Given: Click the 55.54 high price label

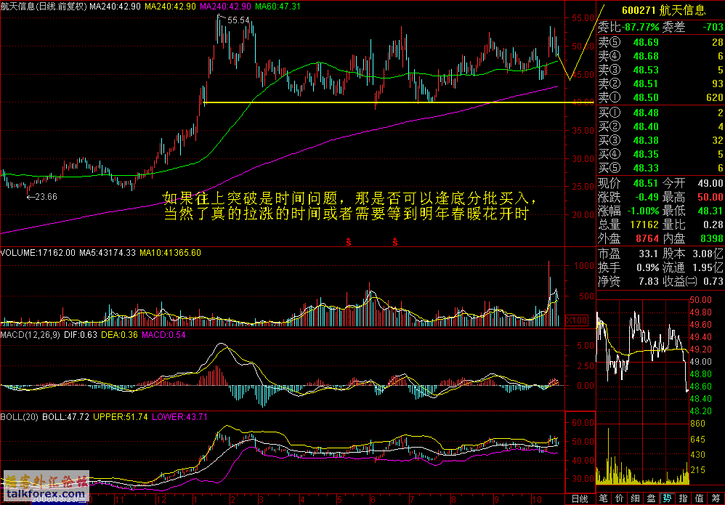Looking at the screenshot, I should tap(238, 20).
